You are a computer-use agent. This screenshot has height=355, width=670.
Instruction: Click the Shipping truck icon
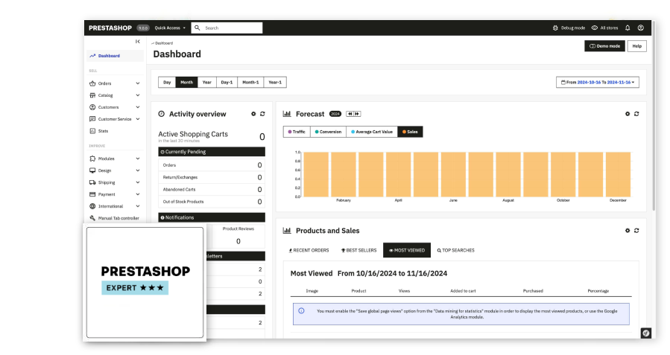(92, 182)
